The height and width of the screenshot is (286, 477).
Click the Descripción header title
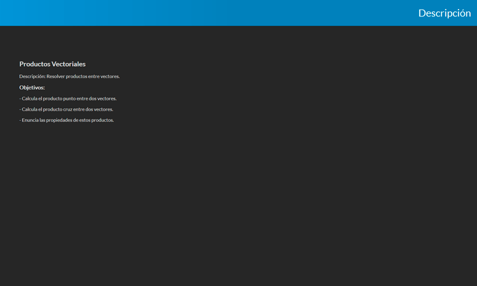pyautogui.click(x=444, y=13)
